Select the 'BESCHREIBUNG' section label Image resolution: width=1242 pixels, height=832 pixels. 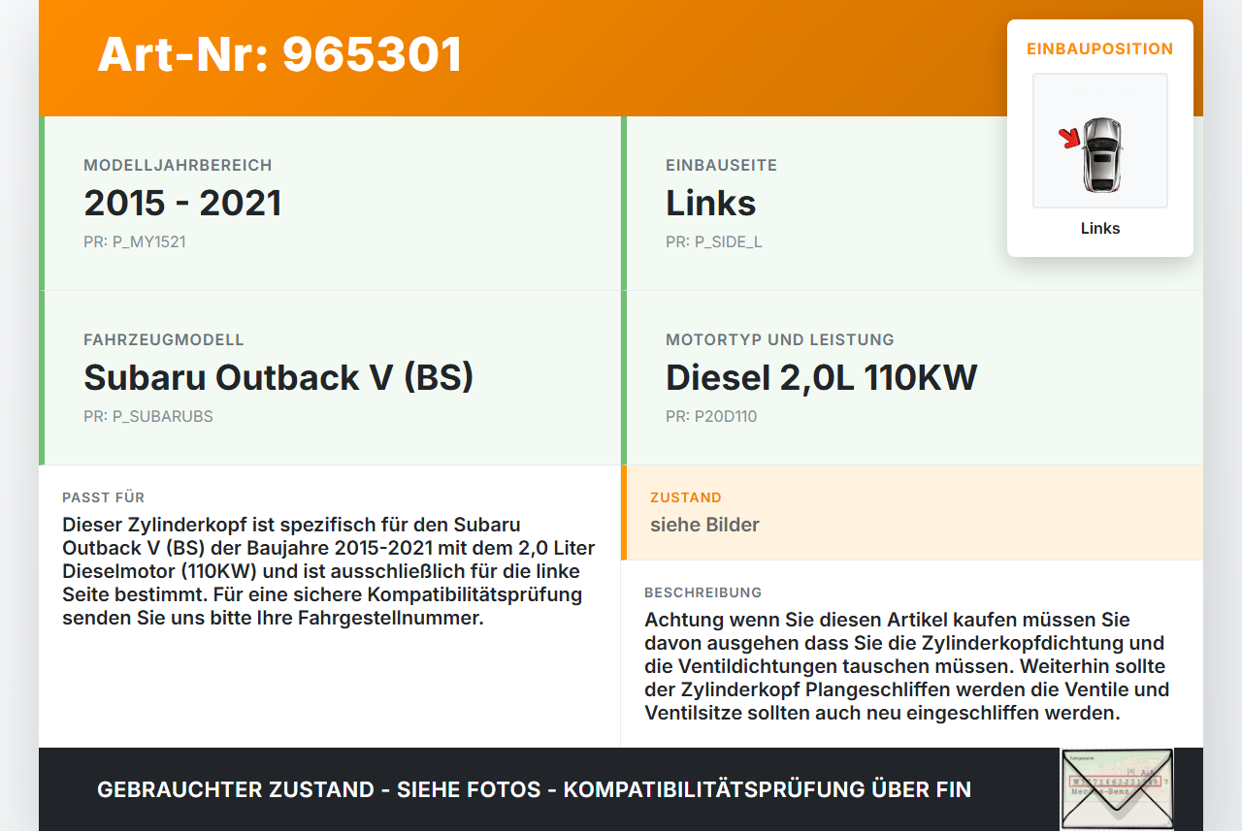pos(703,592)
